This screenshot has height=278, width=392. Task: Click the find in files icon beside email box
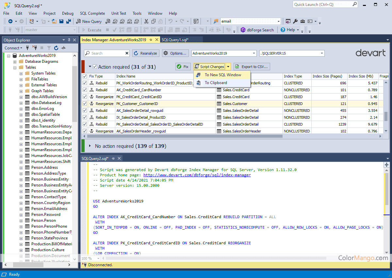(x=216, y=21)
